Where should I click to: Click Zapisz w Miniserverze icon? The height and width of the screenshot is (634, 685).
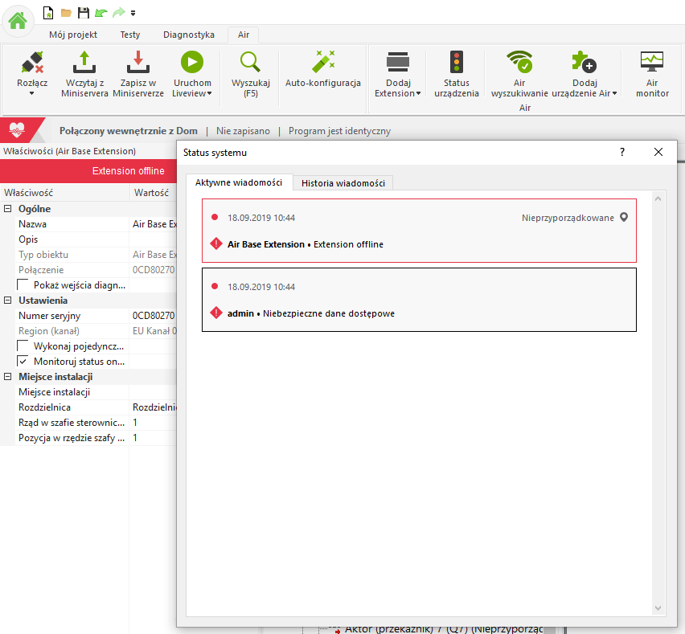click(137, 63)
